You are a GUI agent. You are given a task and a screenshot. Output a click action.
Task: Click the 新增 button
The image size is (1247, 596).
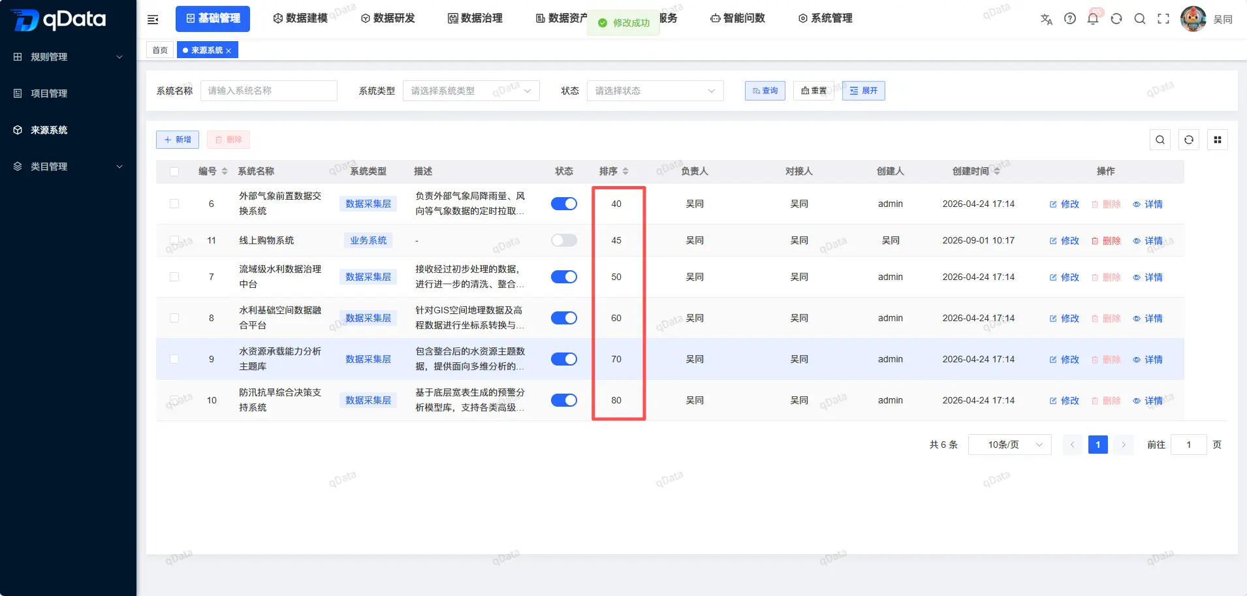click(178, 140)
